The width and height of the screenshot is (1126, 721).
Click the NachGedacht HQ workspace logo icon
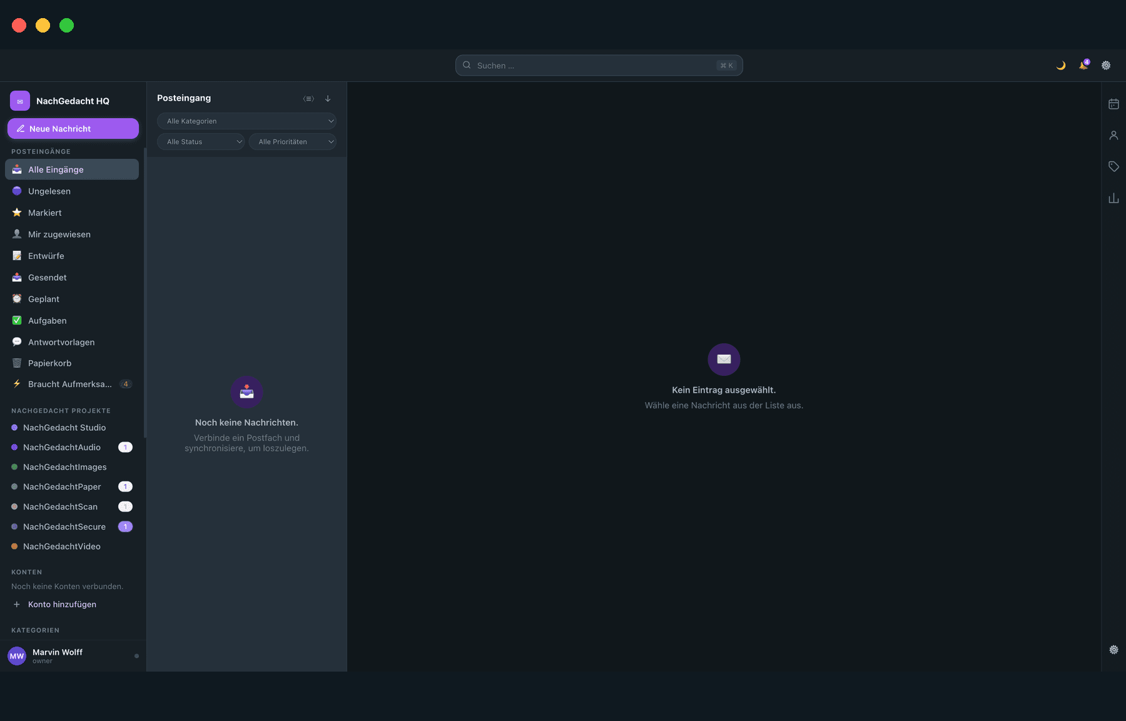click(x=20, y=101)
